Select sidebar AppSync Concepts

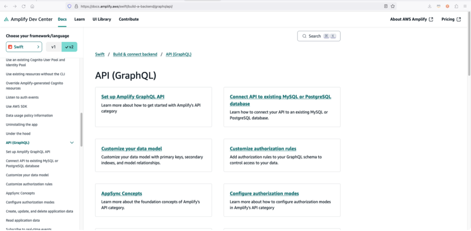point(20,193)
